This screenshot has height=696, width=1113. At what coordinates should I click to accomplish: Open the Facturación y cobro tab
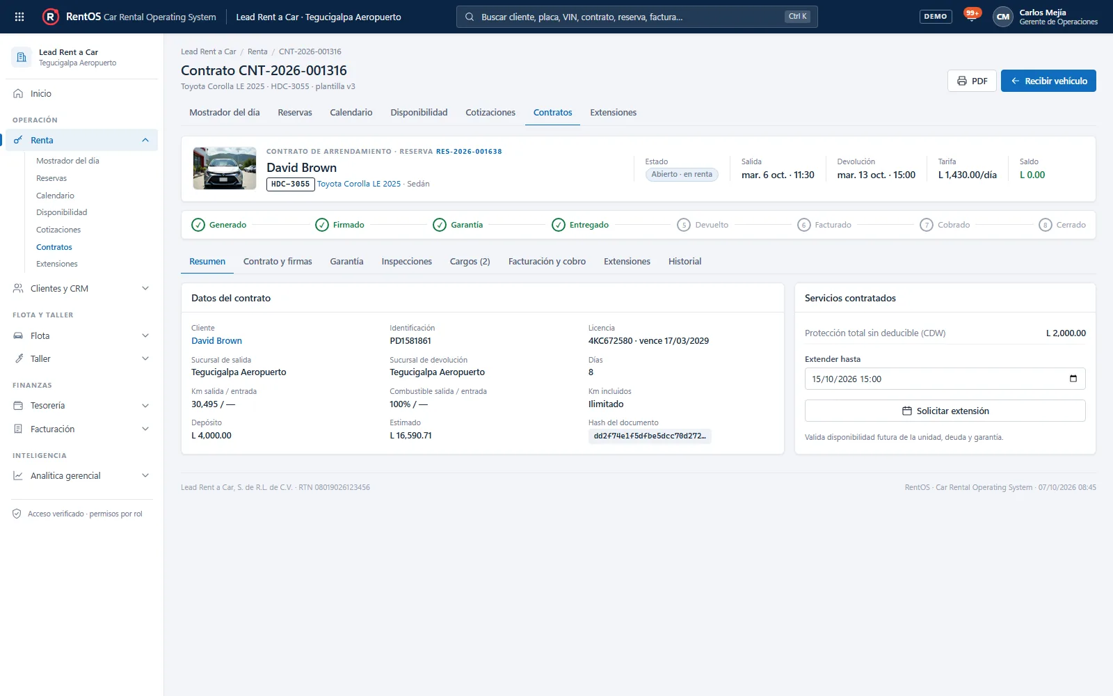point(547,261)
